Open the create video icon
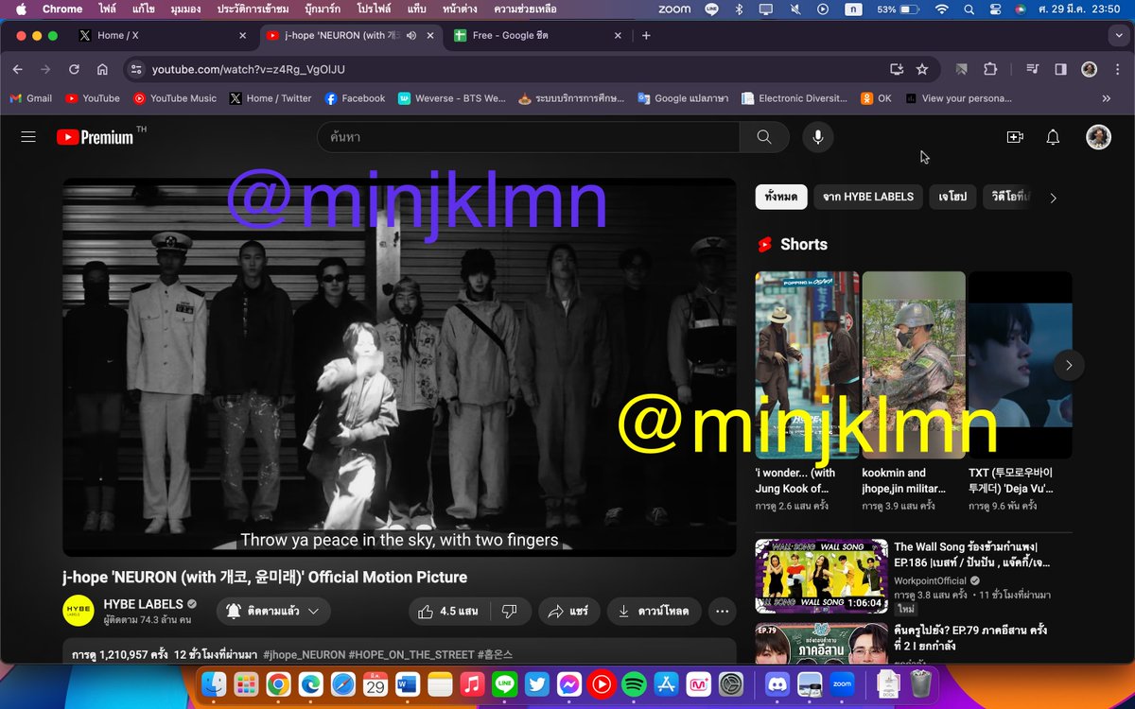 (1015, 137)
